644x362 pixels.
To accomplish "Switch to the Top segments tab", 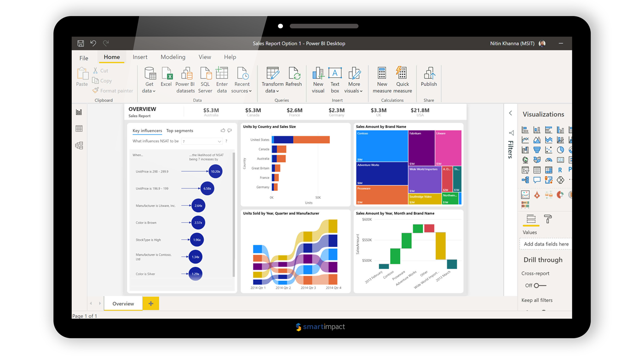I will click(180, 131).
